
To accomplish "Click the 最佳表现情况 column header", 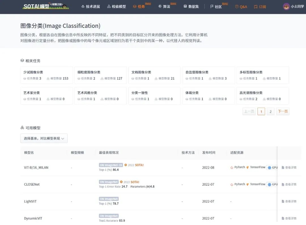I will 109,153.
